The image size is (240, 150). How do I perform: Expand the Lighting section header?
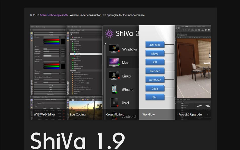(x=50, y=85)
